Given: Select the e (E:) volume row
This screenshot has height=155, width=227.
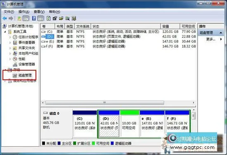Looking at the screenshot, I should coord(118,41).
